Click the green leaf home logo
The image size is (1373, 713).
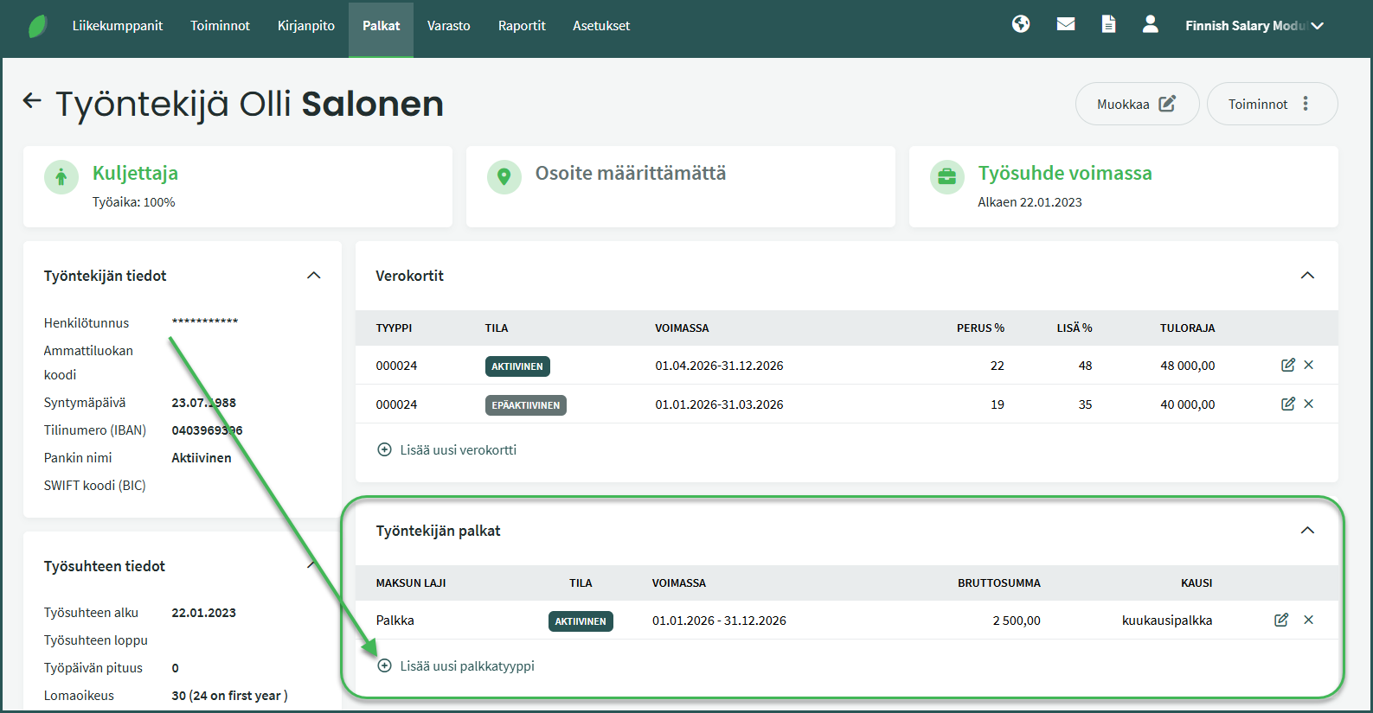click(37, 26)
